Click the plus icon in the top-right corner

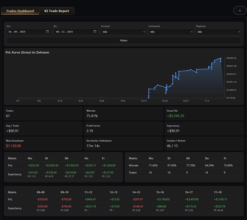pyautogui.click(x=240, y=10)
